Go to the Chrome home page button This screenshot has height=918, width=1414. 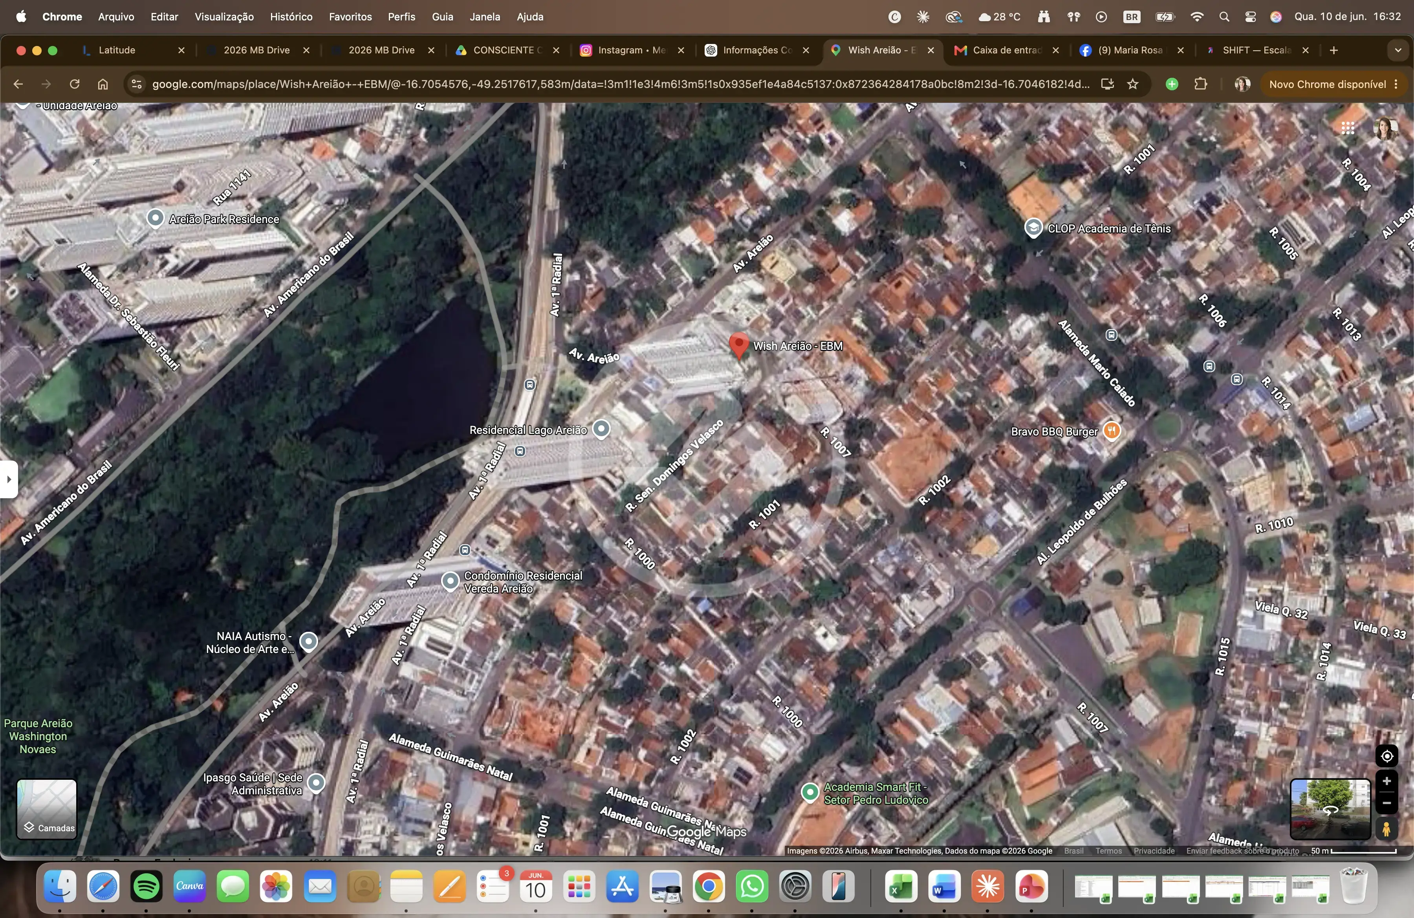tap(103, 84)
